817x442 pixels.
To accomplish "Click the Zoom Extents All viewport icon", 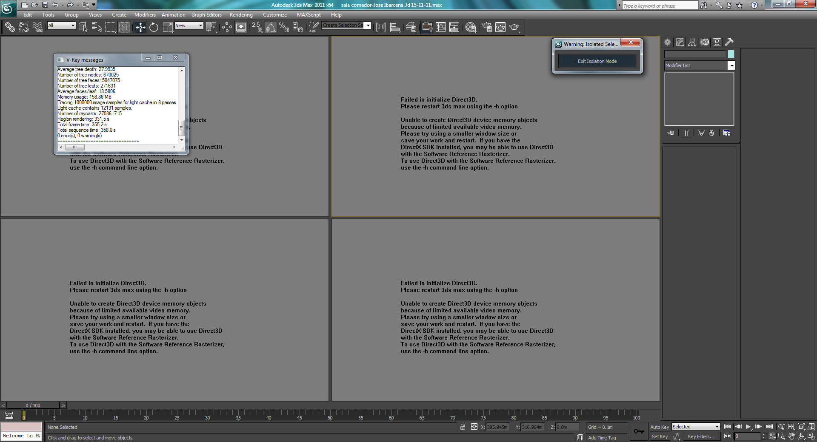I will point(811,427).
